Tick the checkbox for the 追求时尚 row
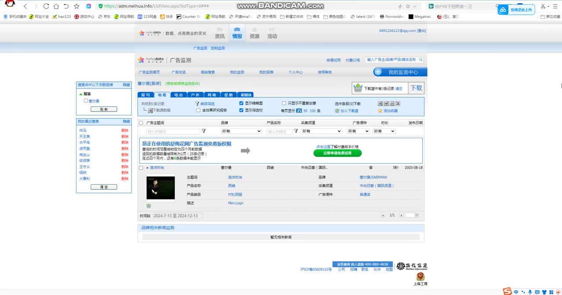 point(141,168)
